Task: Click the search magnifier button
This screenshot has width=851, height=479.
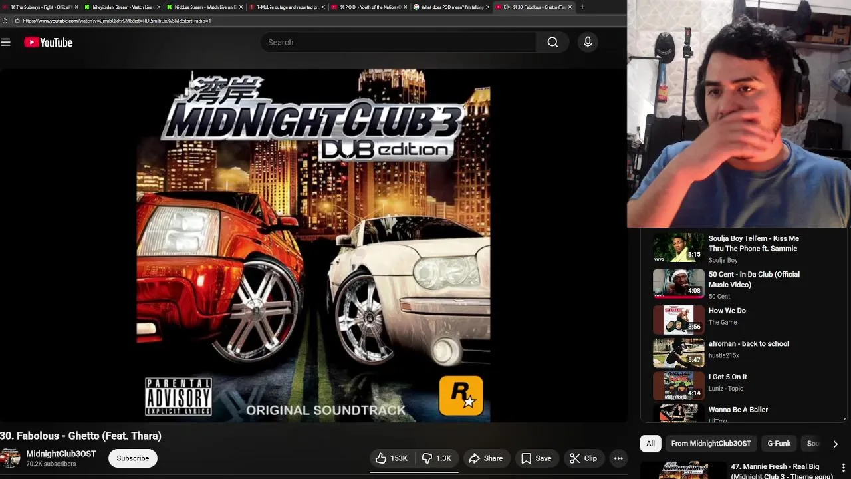Action: [x=552, y=42]
